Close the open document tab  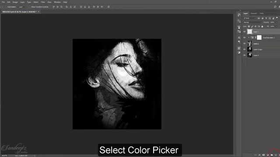(x=38, y=12)
